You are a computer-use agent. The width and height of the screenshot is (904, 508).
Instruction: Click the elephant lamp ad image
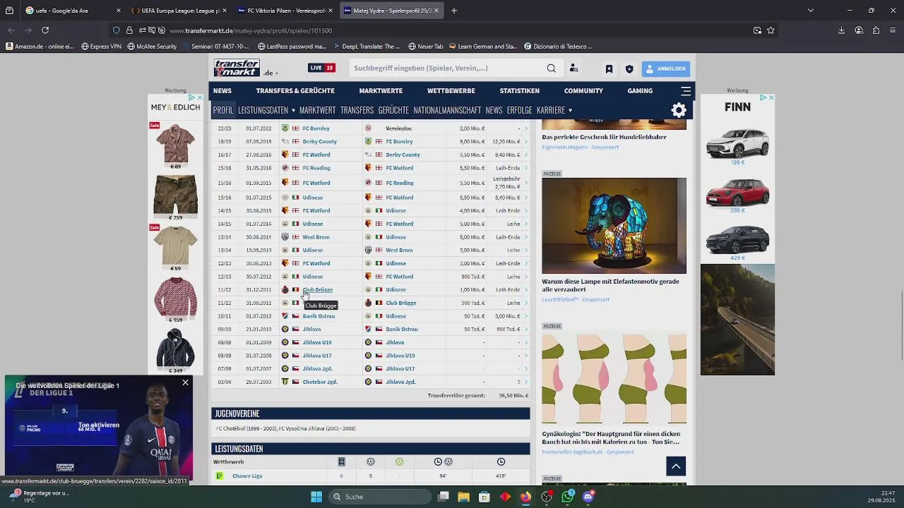(x=614, y=226)
